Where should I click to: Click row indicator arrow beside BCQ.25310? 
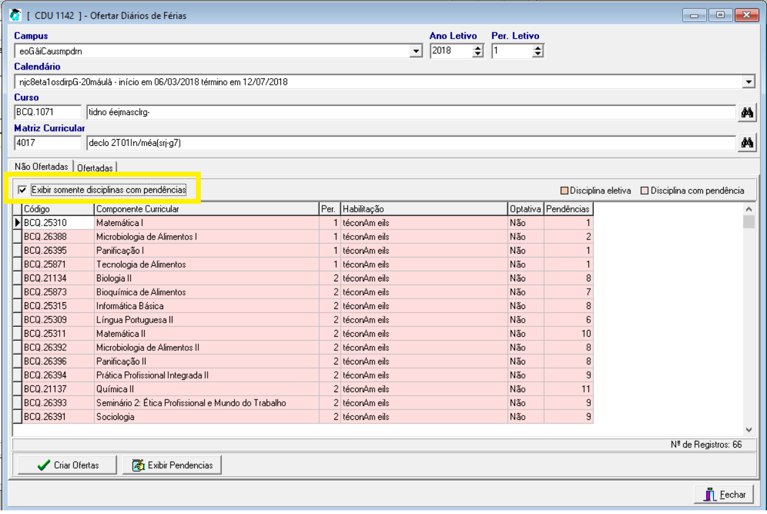point(17,223)
